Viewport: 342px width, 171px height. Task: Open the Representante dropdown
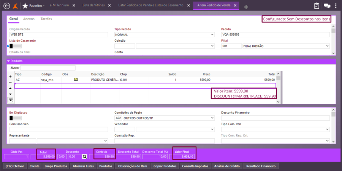(105, 141)
